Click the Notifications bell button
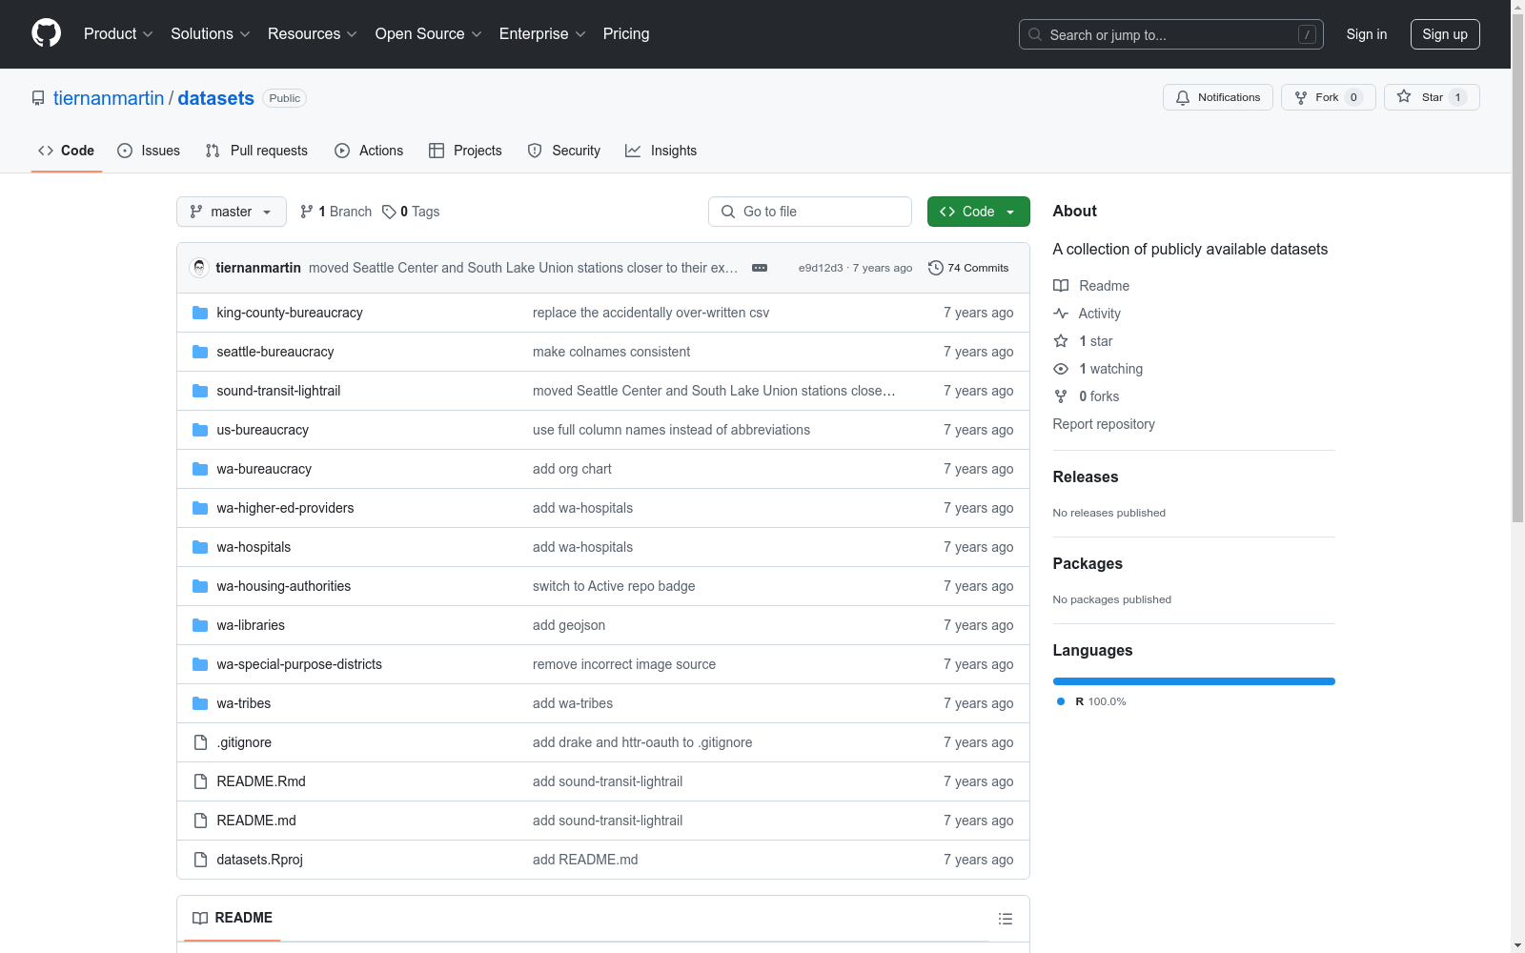The height and width of the screenshot is (953, 1525). [1217, 97]
